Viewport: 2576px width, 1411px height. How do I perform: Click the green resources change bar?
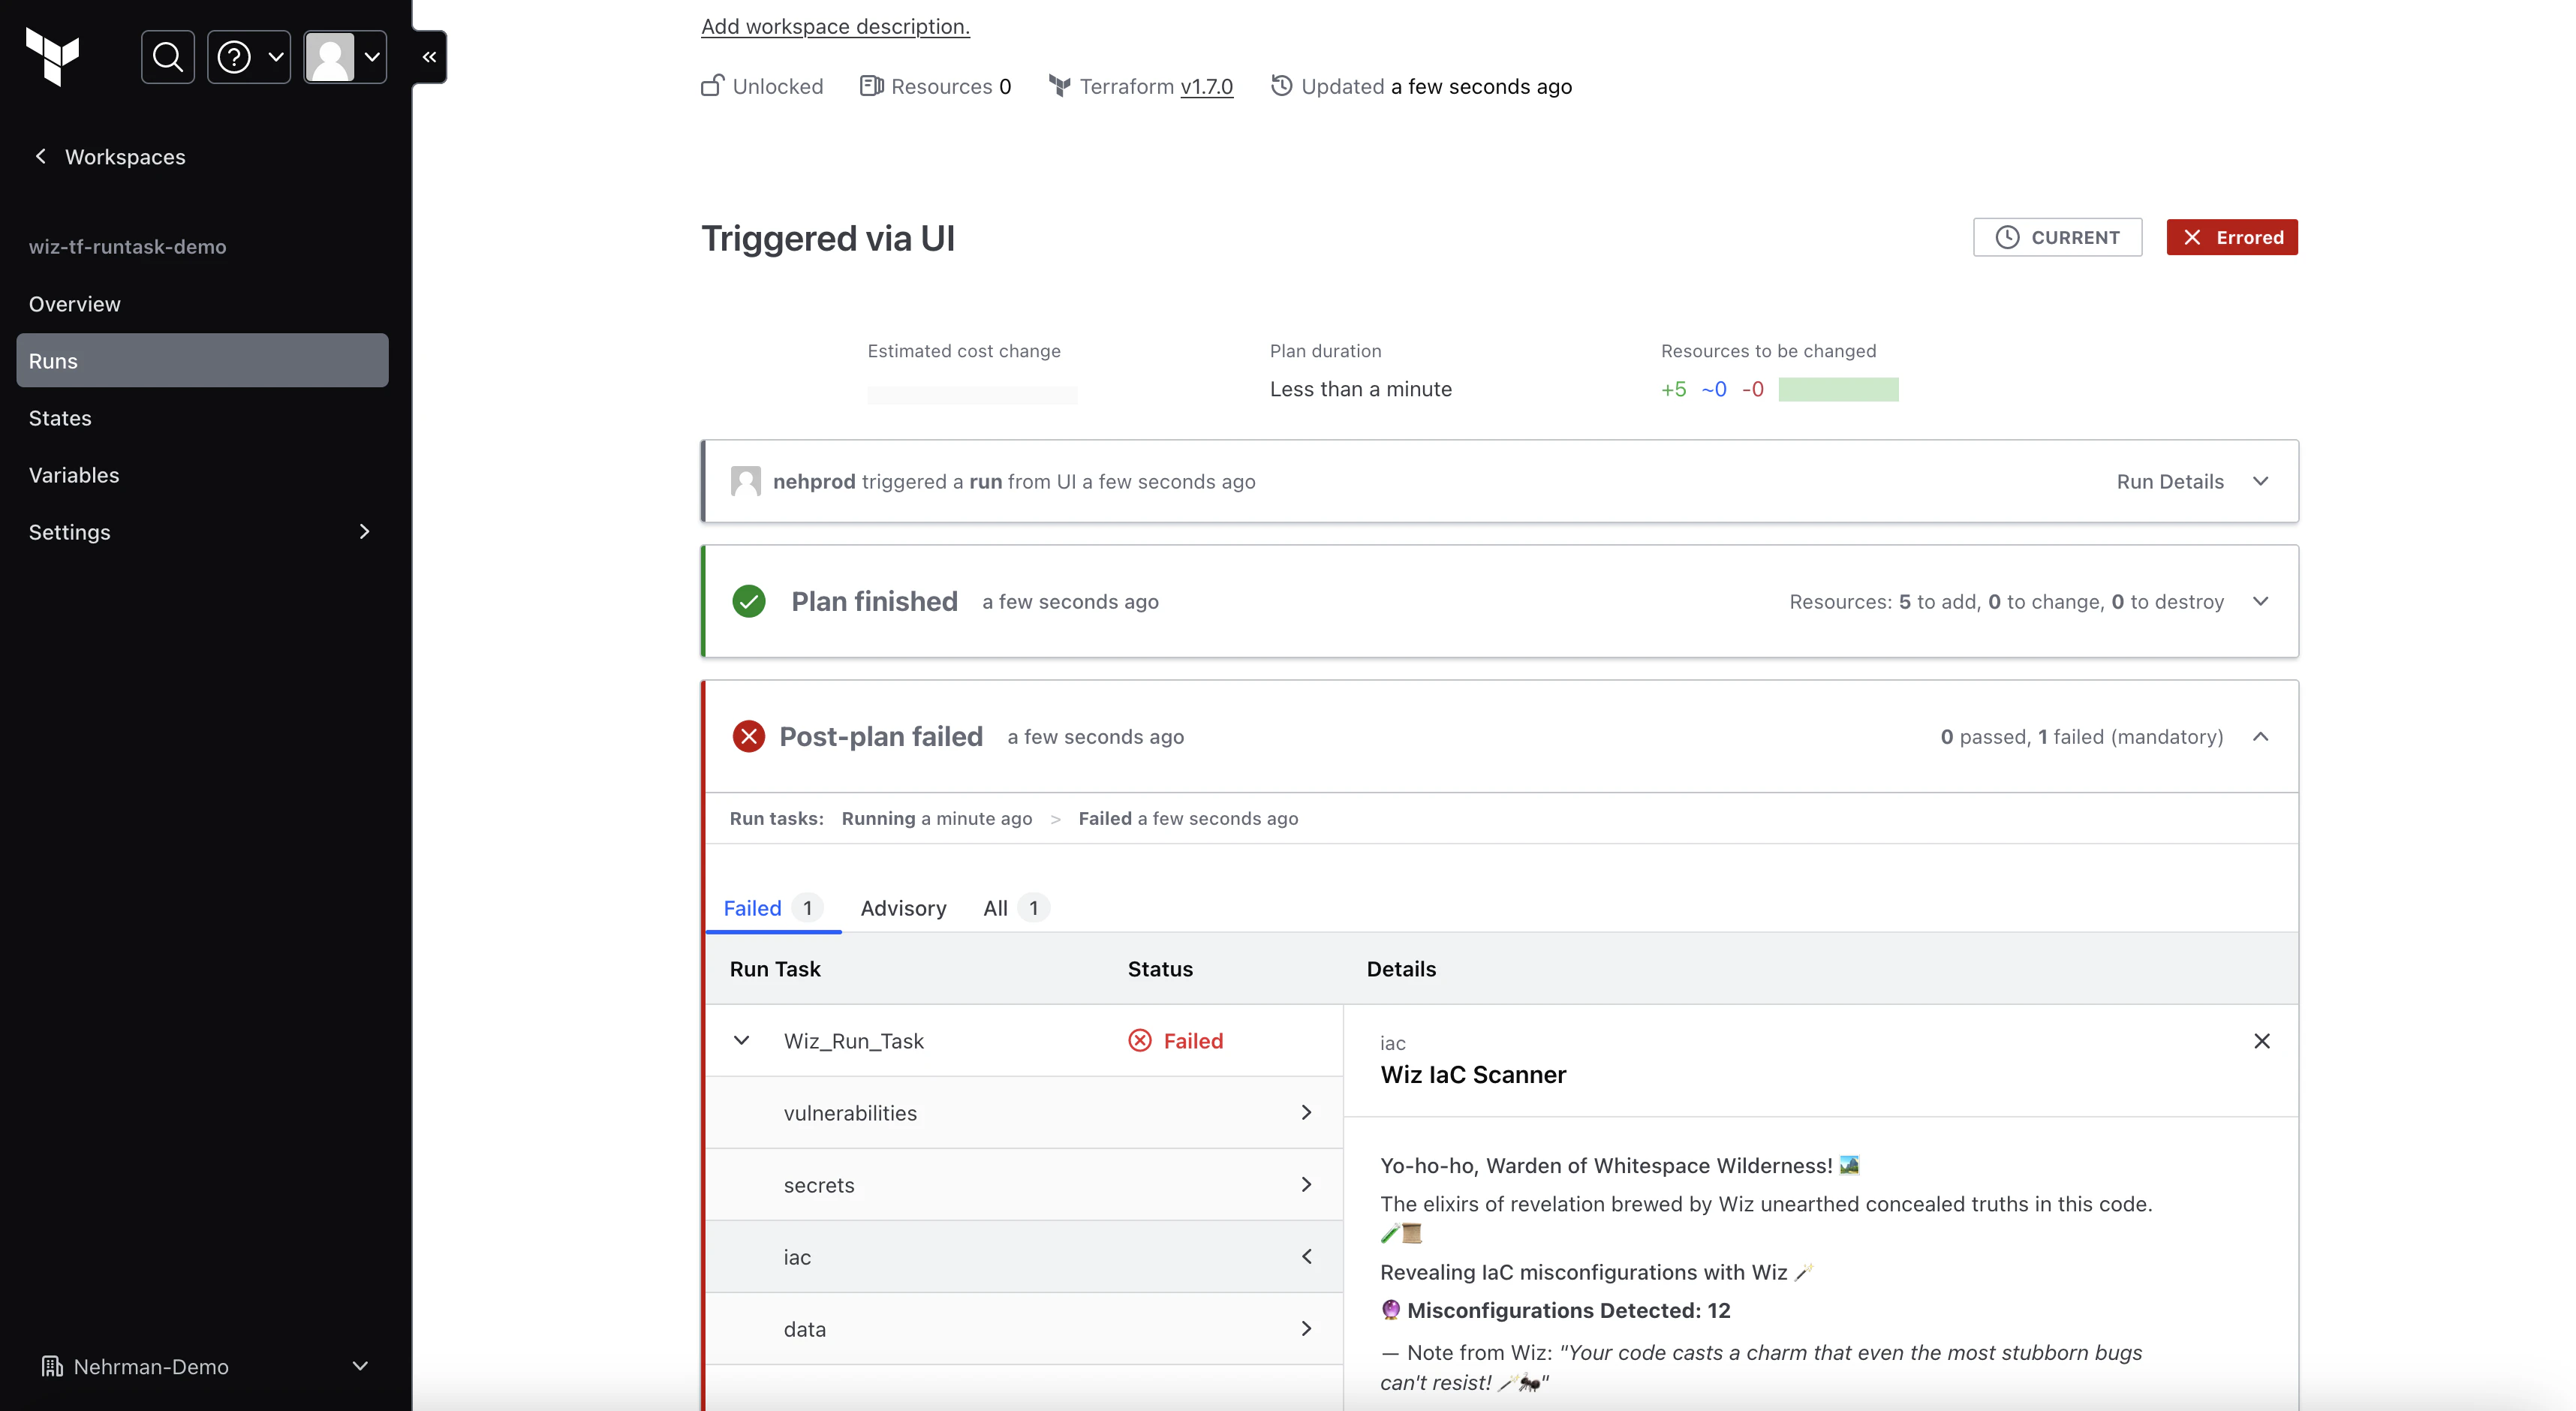1838,389
